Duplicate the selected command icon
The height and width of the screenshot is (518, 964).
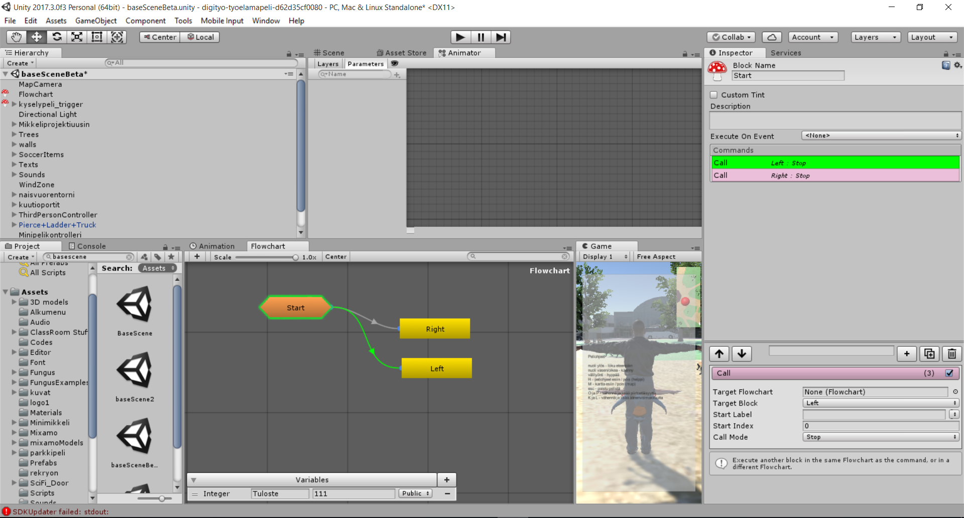tap(929, 354)
